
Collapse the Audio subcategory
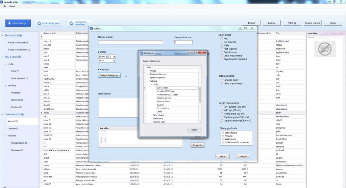click(x=151, y=84)
